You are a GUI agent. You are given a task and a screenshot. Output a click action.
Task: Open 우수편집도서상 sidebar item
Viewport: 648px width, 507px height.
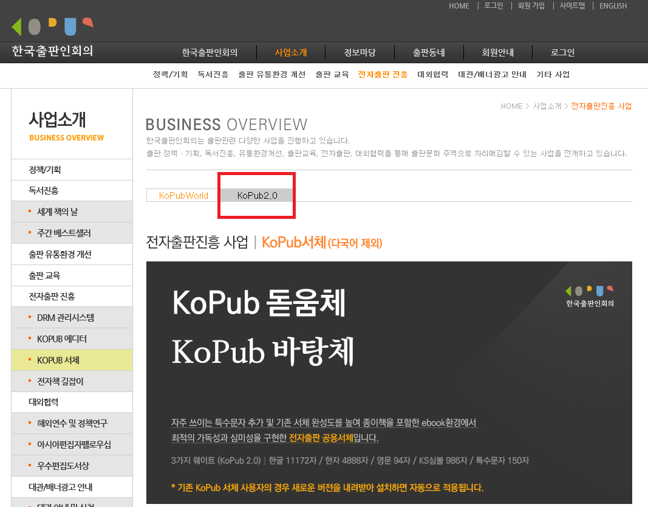tap(72, 466)
